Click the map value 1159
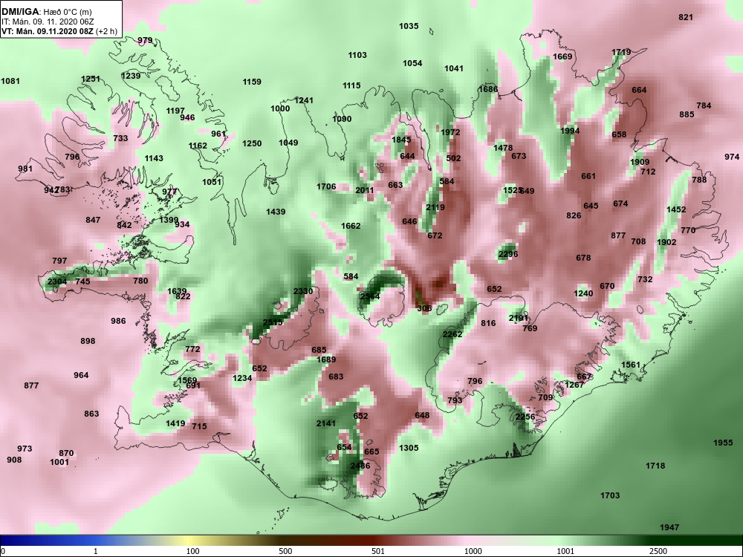Screen dimensions: 743x557 click(252, 82)
